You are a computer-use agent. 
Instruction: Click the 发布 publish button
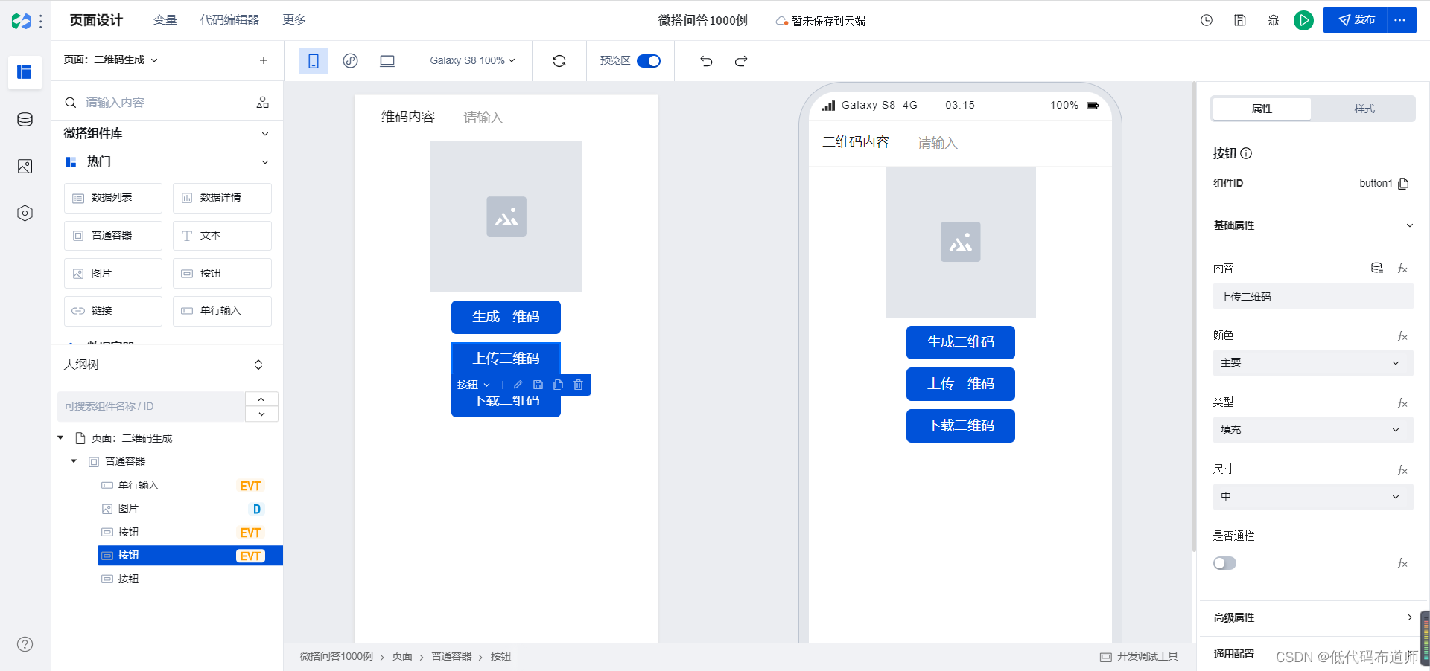coord(1356,20)
